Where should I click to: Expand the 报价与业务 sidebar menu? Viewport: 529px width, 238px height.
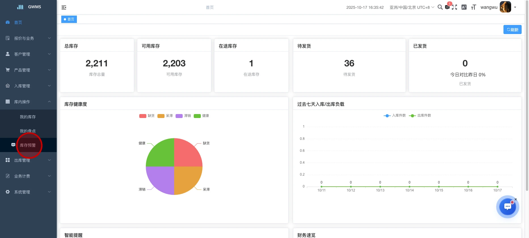point(28,38)
